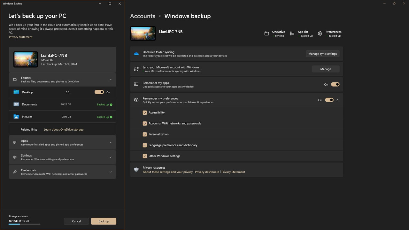
Task: Open Privacy Statement link in Settings privacy resources
Action: tap(233, 172)
